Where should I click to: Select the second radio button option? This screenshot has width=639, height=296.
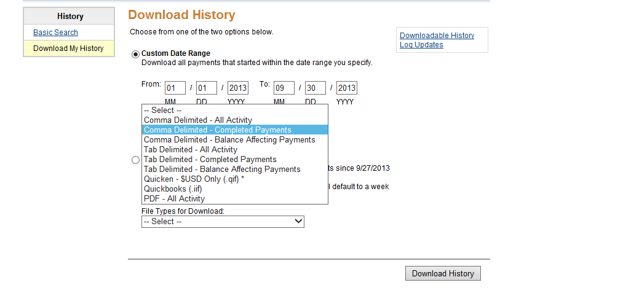(x=136, y=160)
